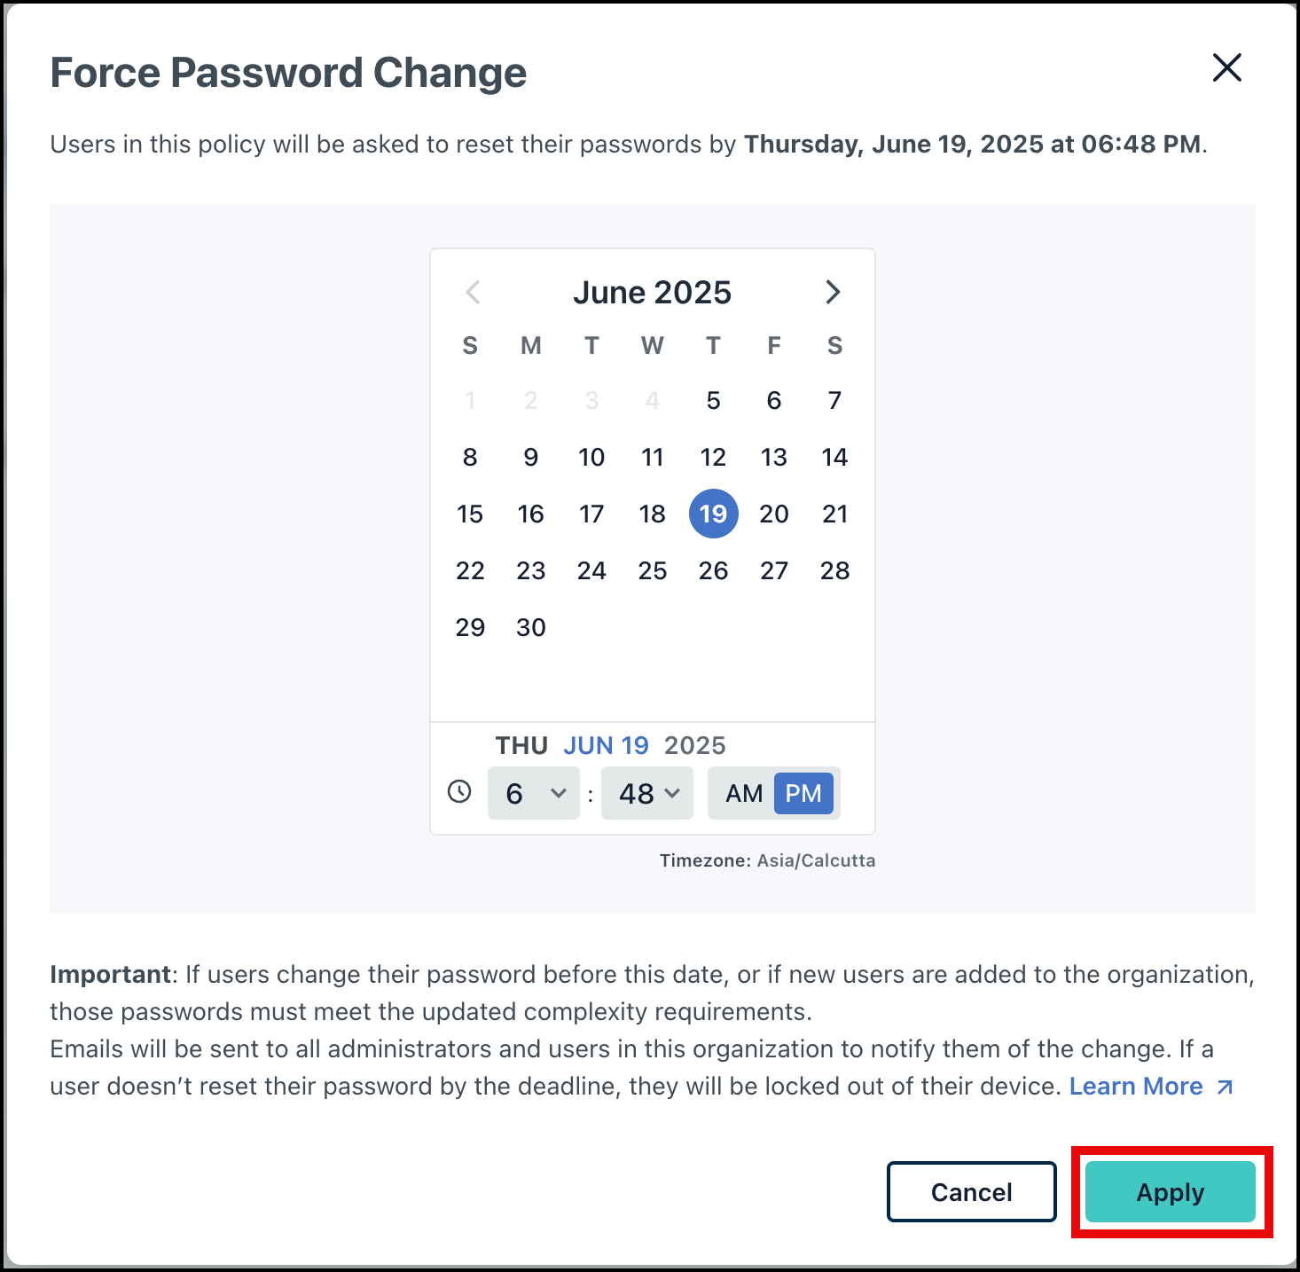The width and height of the screenshot is (1300, 1272).
Task: Open the minutes dropdown showing 48
Action: [x=646, y=793]
